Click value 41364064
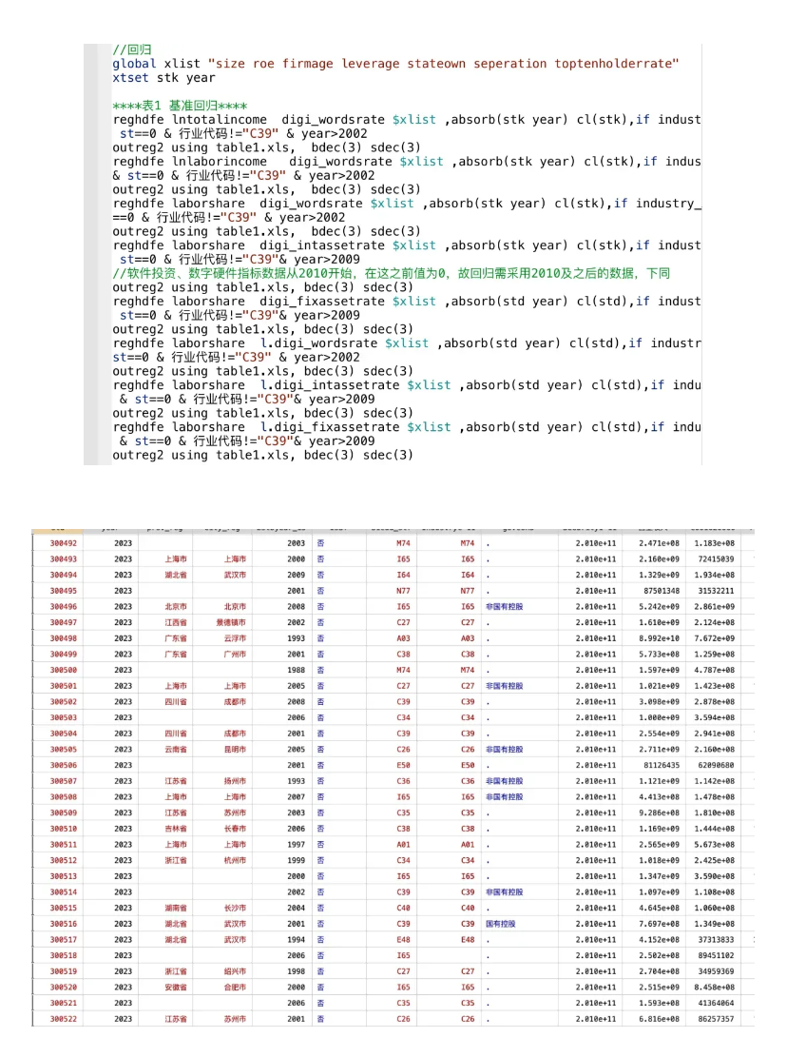806x1057 pixels. [717, 1003]
